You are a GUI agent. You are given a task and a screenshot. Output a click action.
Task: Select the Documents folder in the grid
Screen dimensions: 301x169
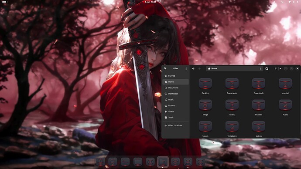232,84
